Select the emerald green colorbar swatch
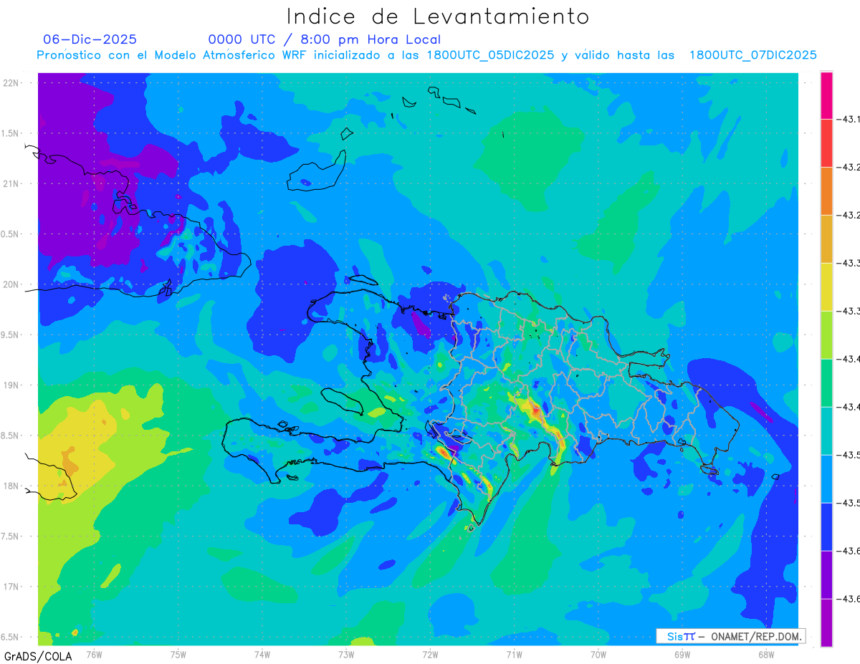The height and width of the screenshot is (664, 860). pyautogui.click(x=826, y=382)
